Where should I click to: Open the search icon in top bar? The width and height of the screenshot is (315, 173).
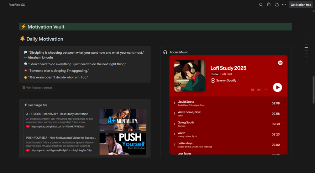[261, 5]
